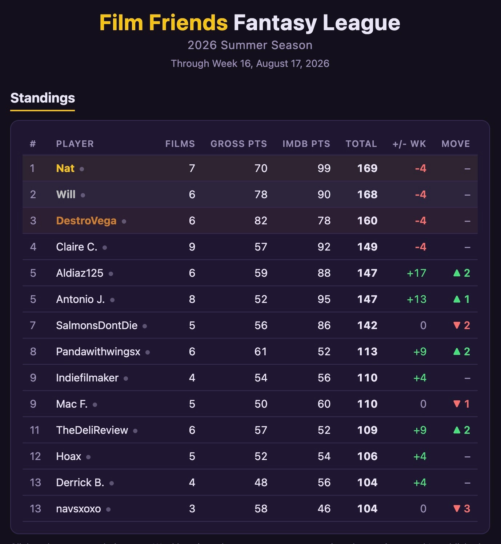This screenshot has width=501, height=544.
Task: Click Derrick B.'s total score 104
Action: pyautogui.click(x=367, y=483)
